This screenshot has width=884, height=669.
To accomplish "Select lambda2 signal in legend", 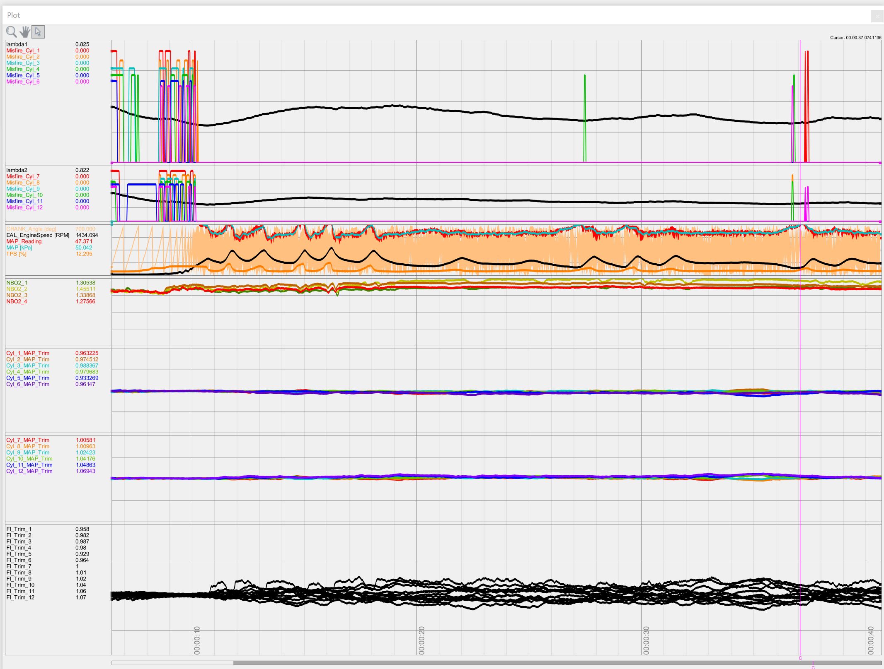I will tap(17, 170).
